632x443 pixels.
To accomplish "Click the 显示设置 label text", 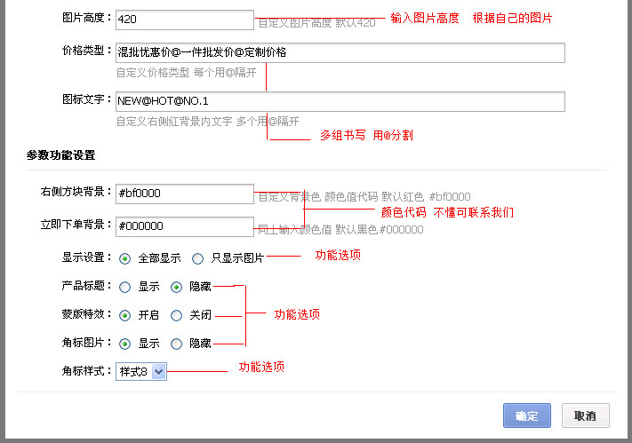I will pos(85,258).
